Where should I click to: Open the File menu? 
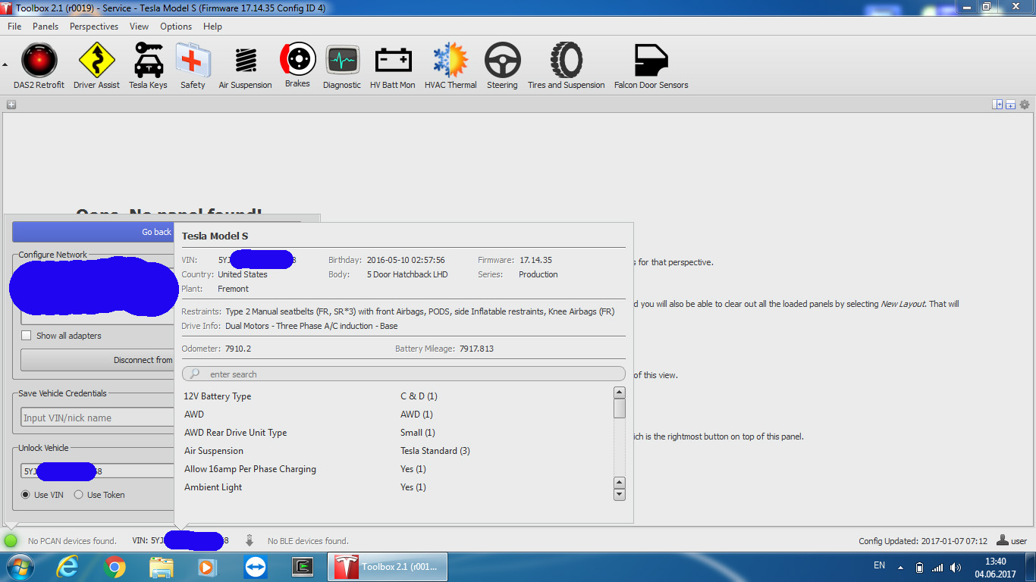pyautogui.click(x=14, y=27)
